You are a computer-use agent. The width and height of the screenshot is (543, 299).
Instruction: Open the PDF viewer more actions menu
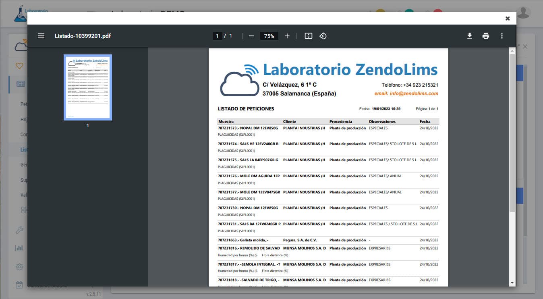point(502,36)
